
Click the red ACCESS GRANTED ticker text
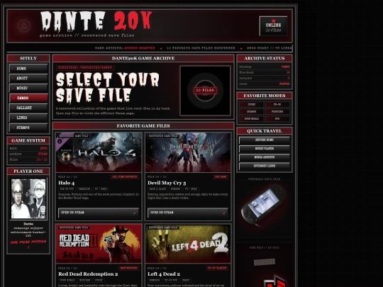pos(140,48)
